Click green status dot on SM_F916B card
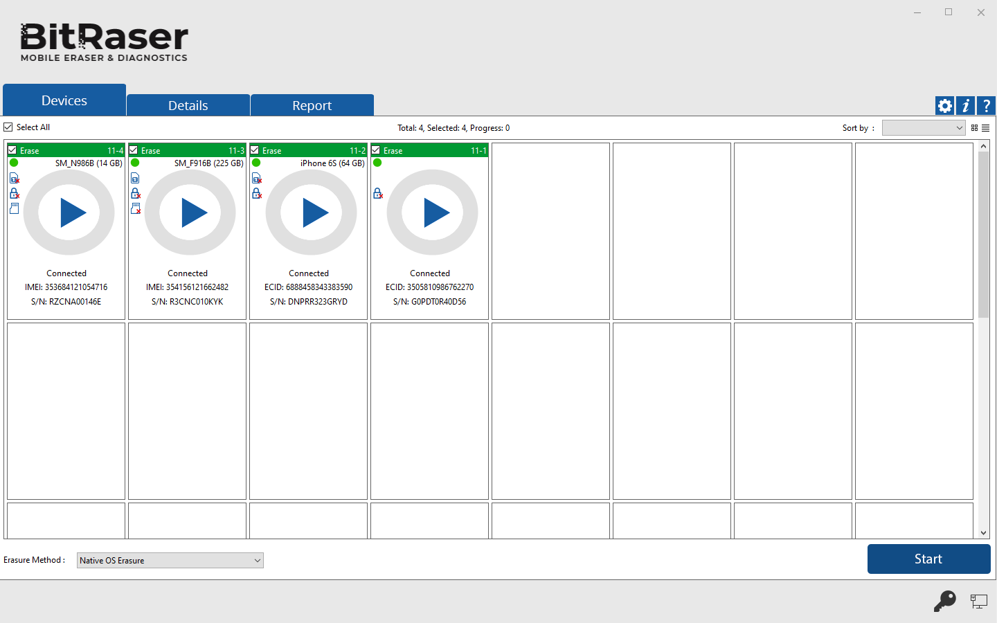Image resolution: width=997 pixels, height=623 pixels. 135,163
